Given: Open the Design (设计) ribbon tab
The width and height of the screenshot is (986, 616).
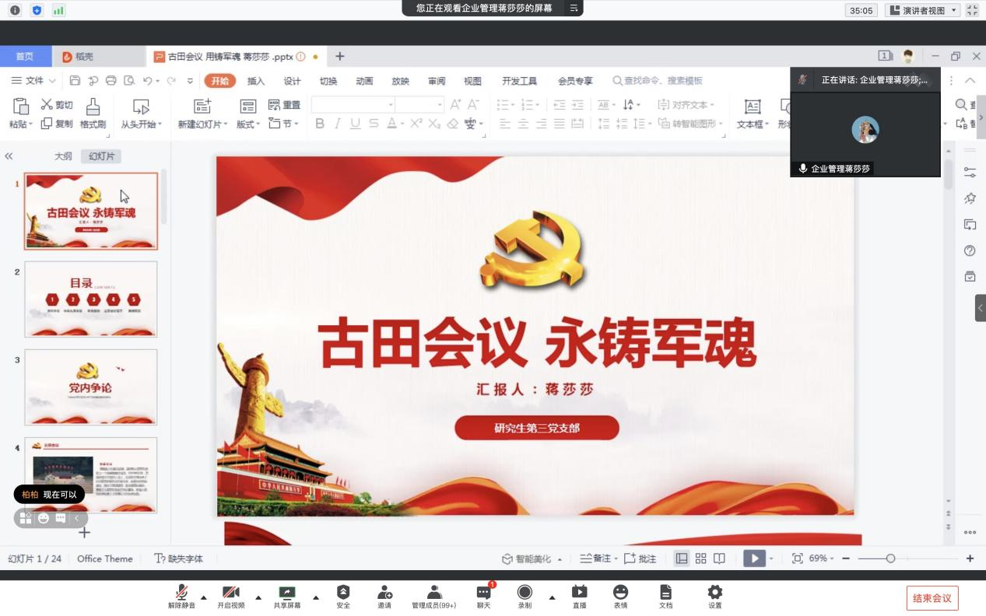Looking at the screenshot, I should [292, 81].
